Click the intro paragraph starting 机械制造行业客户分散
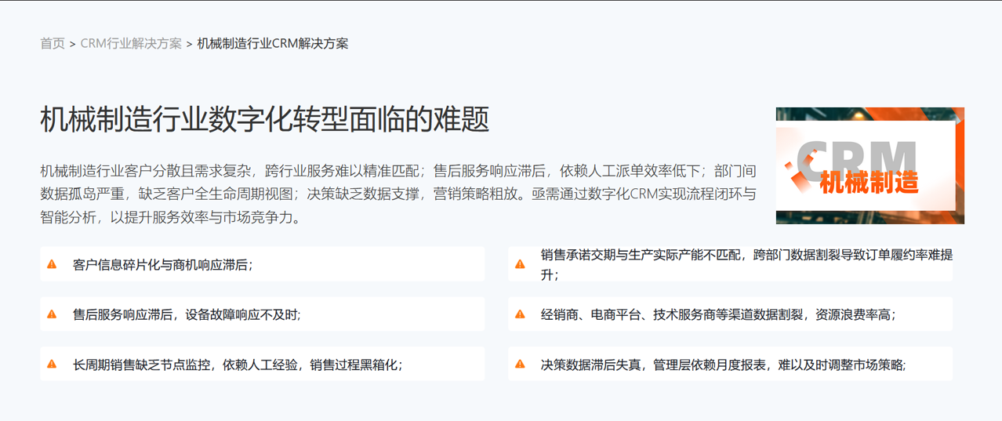Screen dimensions: 1002x421 398,194
